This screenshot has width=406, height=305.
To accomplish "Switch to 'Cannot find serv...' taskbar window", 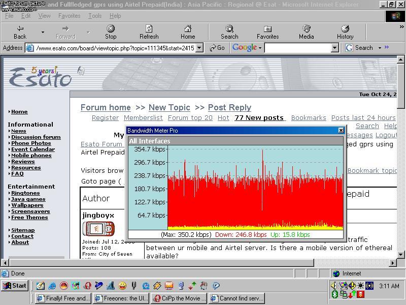I will coord(237,298).
